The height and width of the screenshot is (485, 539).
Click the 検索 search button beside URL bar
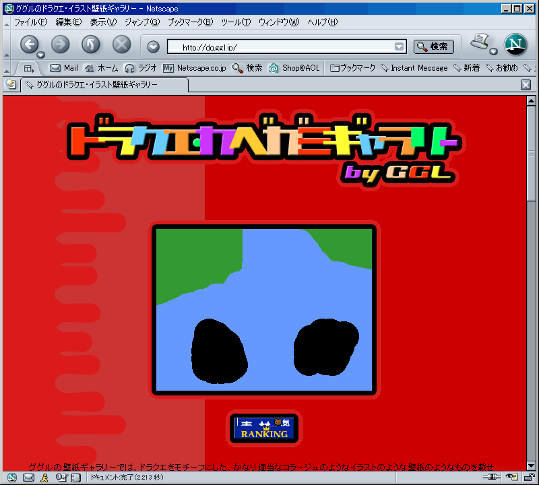click(433, 46)
